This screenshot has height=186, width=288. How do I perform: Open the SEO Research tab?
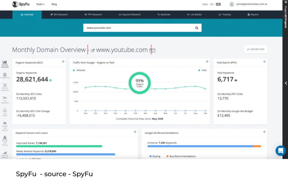(59, 15)
